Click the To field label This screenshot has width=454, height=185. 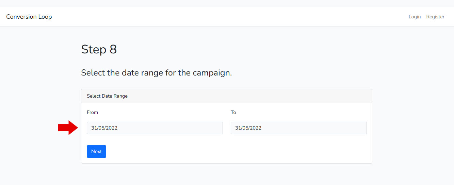pos(233,113)
